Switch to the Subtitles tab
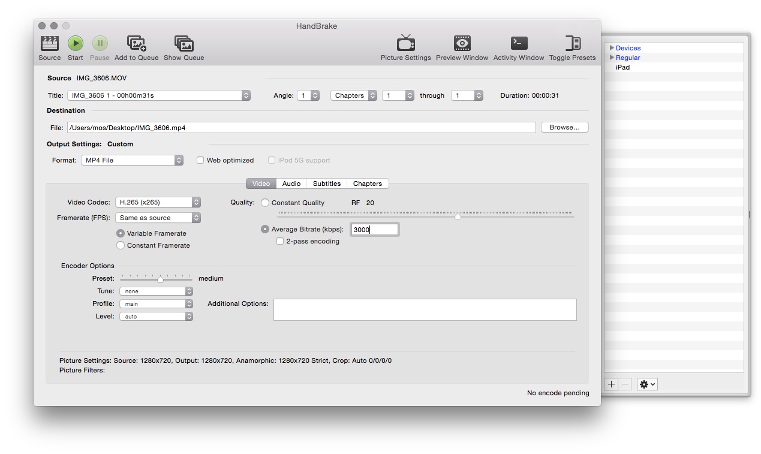The image size is (761, 454). [327, 184]
